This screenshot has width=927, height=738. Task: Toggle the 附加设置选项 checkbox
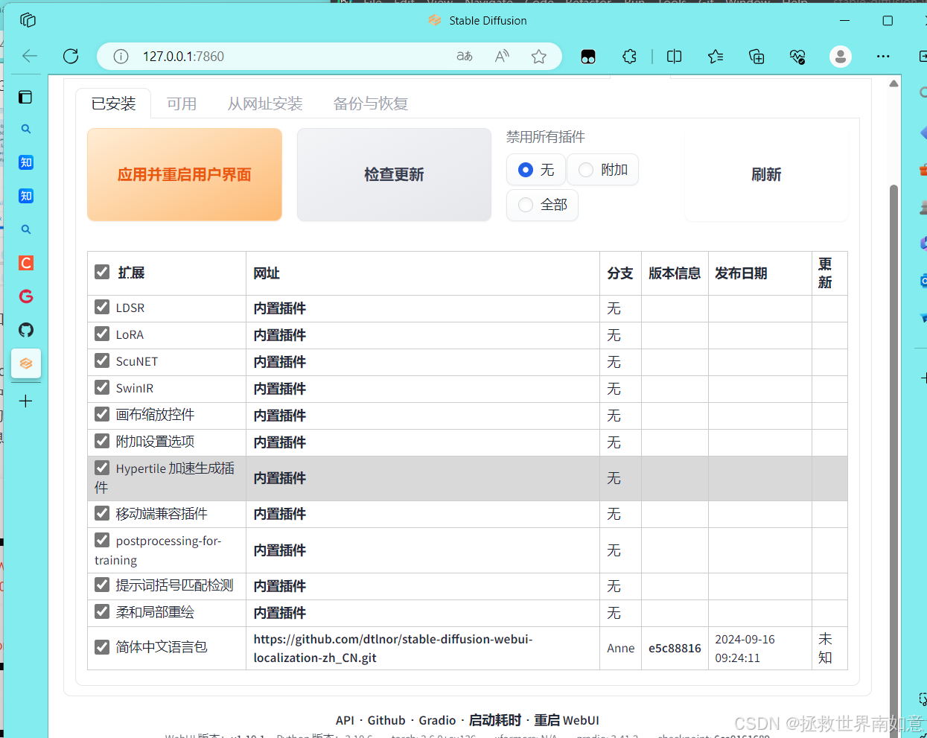pos(103,441)
